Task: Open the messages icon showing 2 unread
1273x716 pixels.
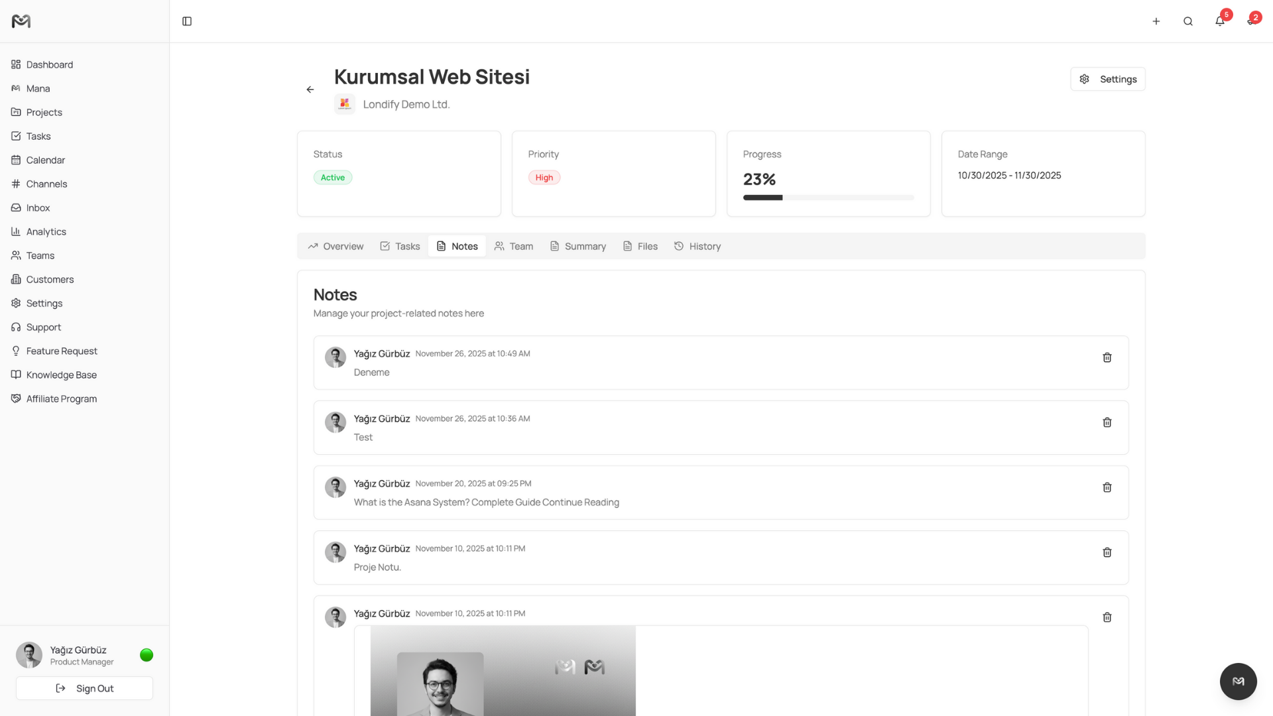Action: (x=1252, y=21)
